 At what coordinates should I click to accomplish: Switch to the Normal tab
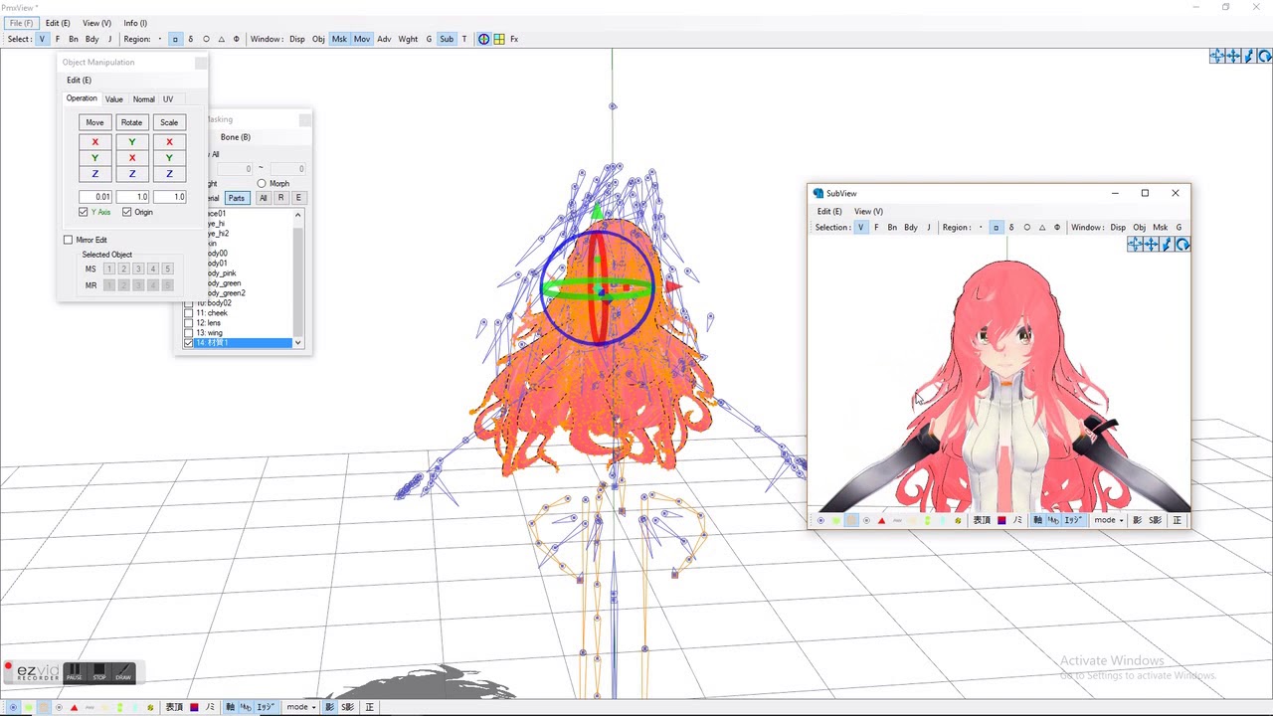click(x=144, y=99)
